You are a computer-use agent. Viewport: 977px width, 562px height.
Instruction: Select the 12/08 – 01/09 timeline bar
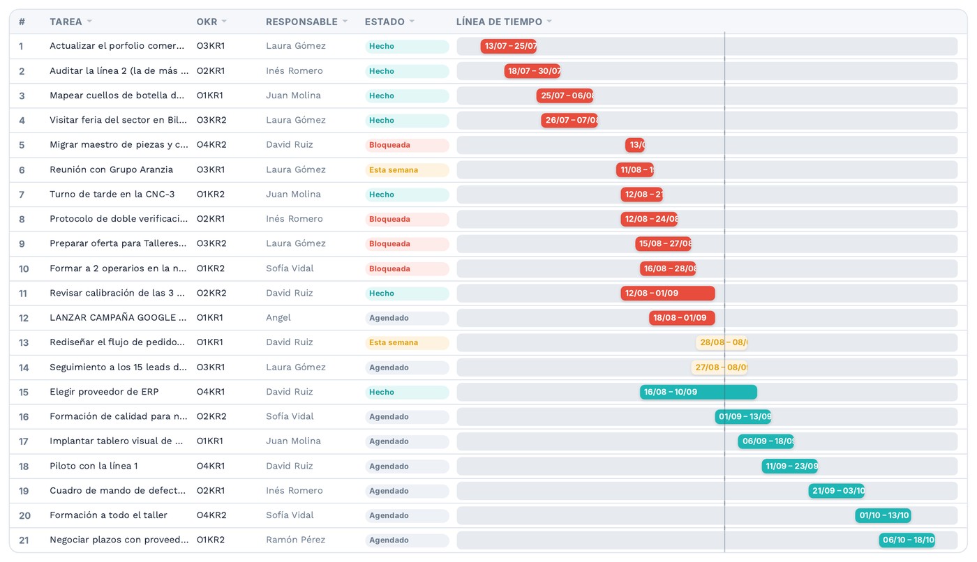668,293
